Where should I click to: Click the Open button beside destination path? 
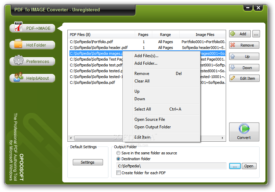[249, 166]
